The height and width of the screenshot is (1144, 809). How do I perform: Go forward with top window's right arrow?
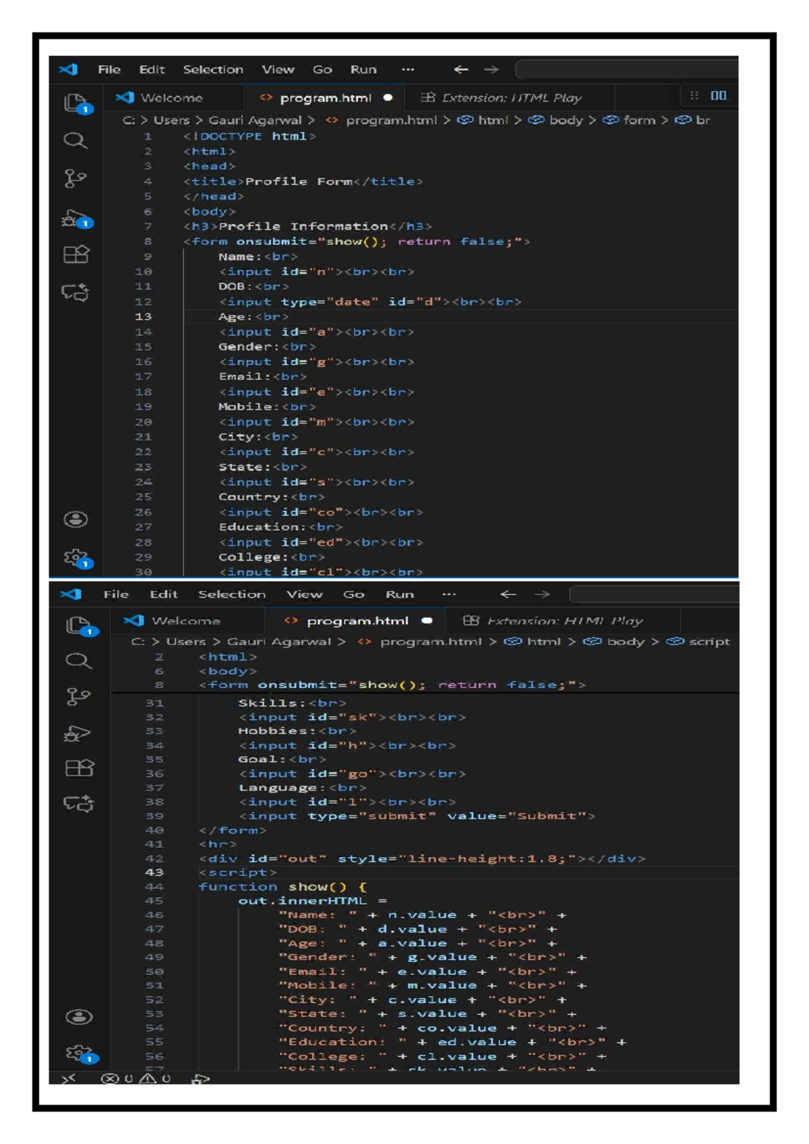tap(491, 69)
